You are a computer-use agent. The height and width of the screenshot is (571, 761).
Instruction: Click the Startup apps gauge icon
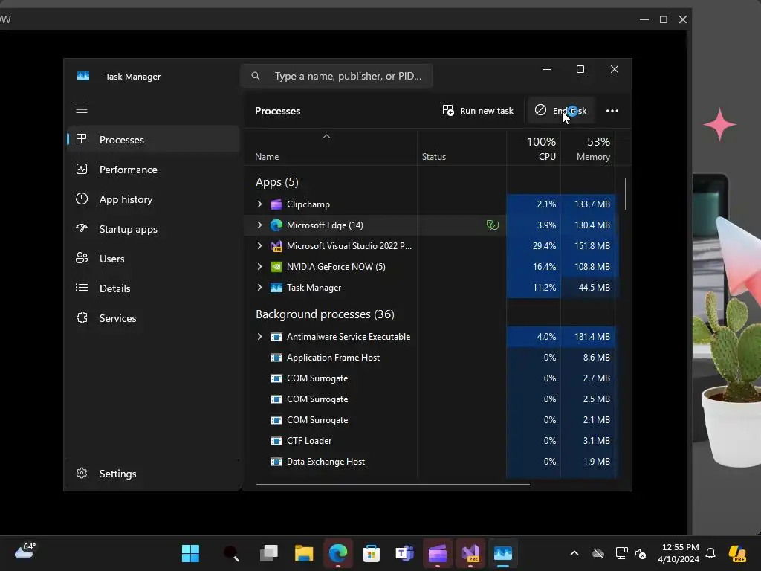point(82,228)
